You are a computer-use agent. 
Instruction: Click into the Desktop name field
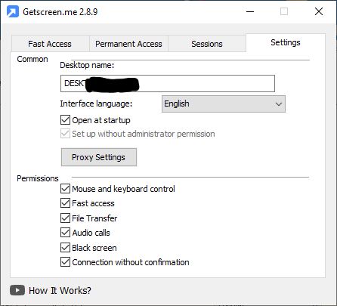tap(168, 83)
